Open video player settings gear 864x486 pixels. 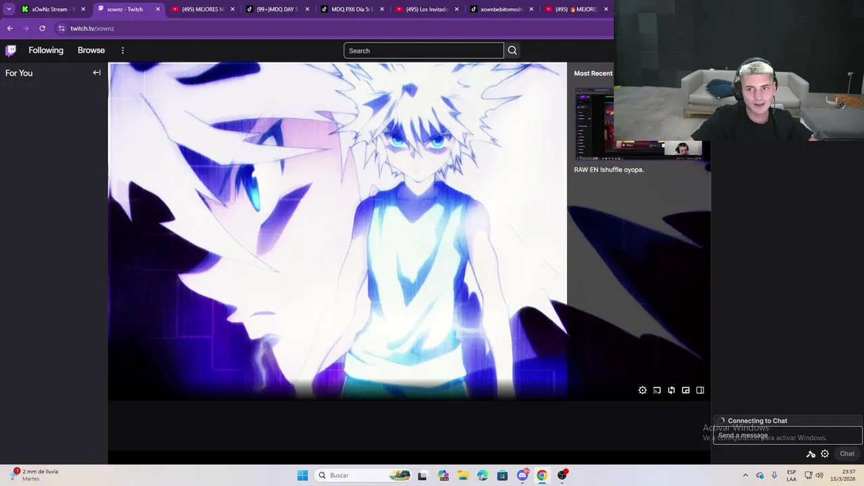(643, 390)
